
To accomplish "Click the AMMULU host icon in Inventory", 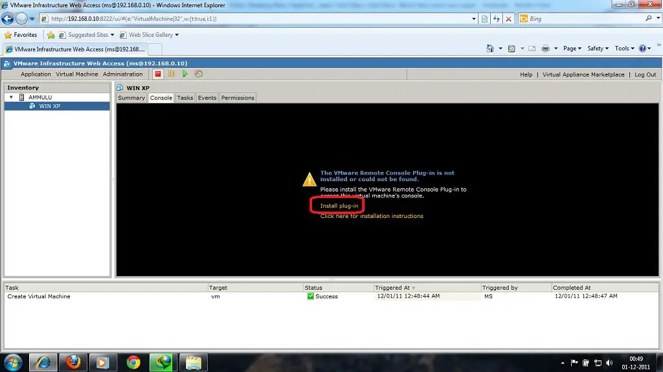I will point(21,97).
